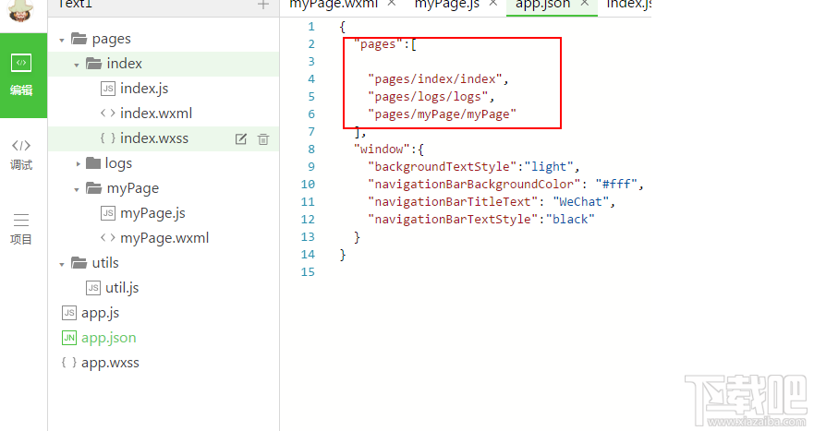814x431 pixels.
Task: Click line number 15 in the gutter
Action: click(308, 272)
